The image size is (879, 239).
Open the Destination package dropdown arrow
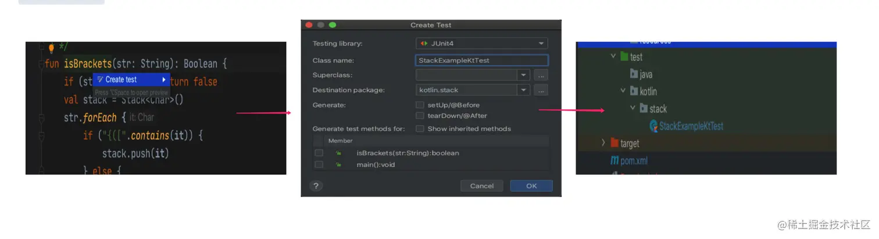click(x=524, y=90)
